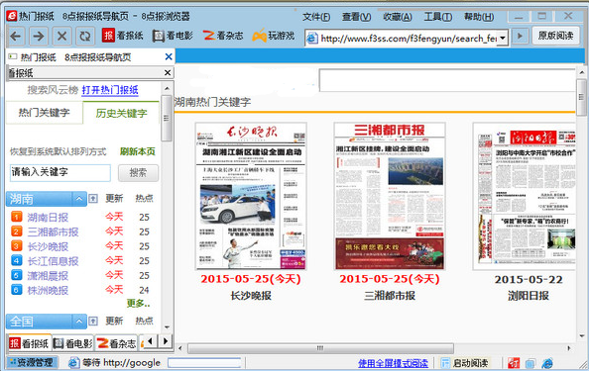This screenshot has height=371, width=589.
Task: Close the 看报纸 side panel
Action: 168,72
